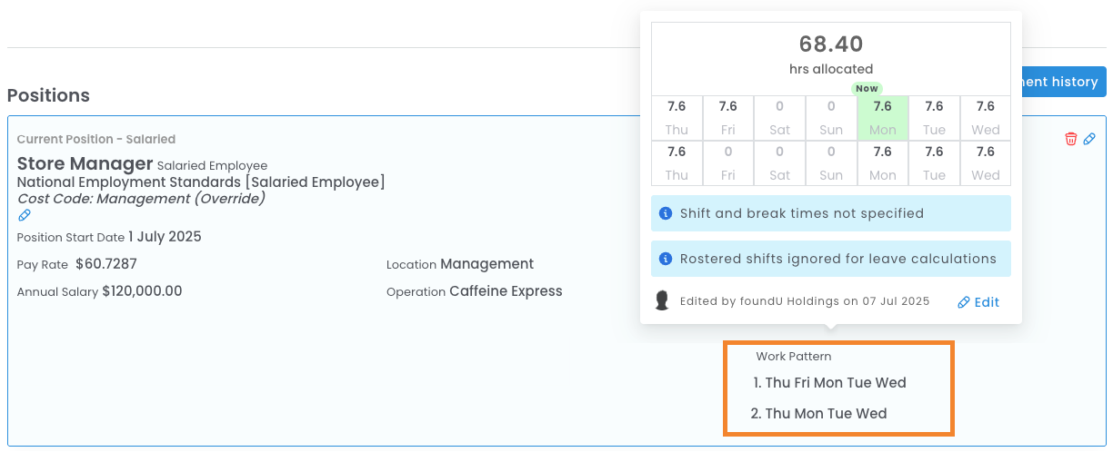1113x452 pixels.
Task: Click second row Wed 7.6 cell
Action: pos(985,163)
